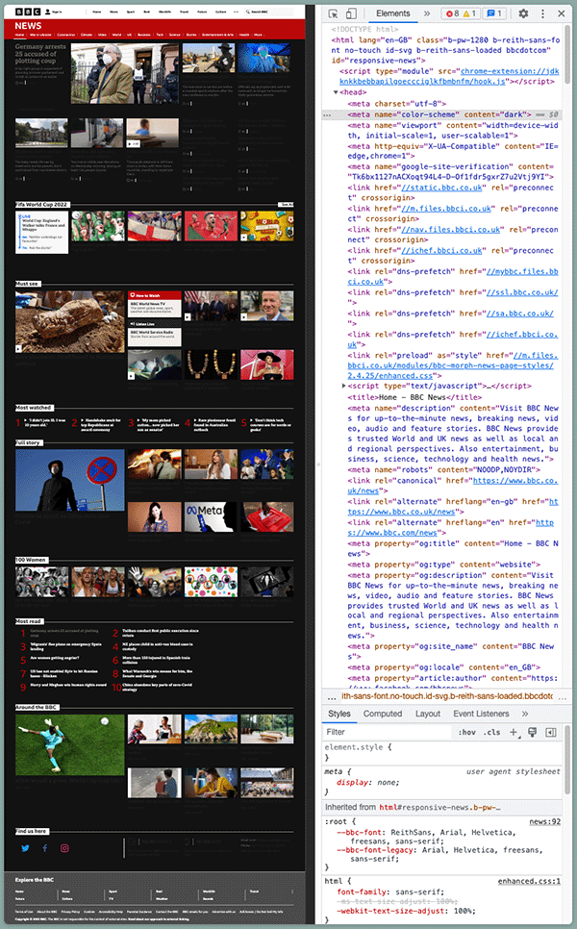
Task: Click the ellipsis beside the selected meta line
Action: [x=326, y=115]
